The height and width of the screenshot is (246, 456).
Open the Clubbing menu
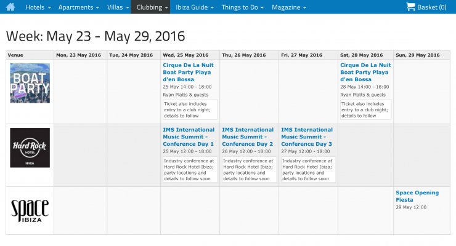tap(152, 7)
